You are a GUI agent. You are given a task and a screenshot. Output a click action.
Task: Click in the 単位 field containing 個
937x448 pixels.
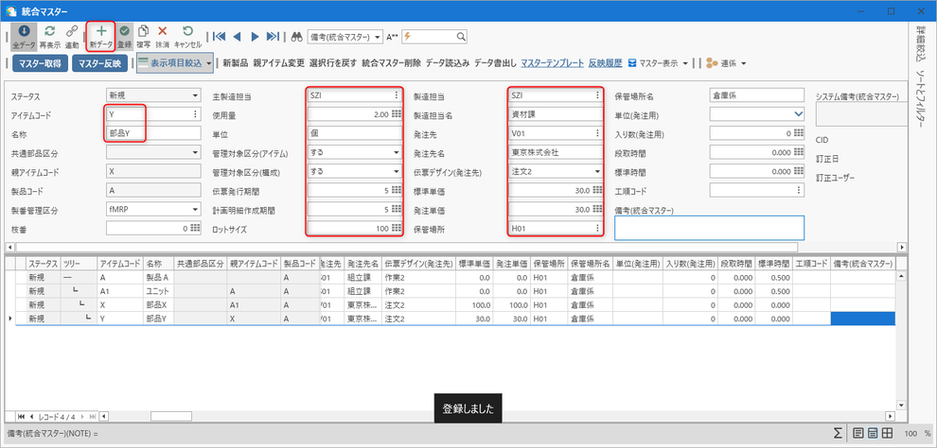[355, 133]
